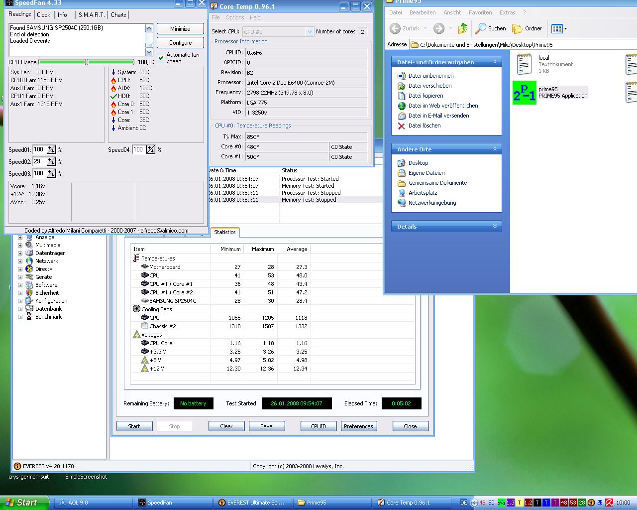Open the local text document icon
The width and height of the screenshot is (637, 510).
click(524, 64)
